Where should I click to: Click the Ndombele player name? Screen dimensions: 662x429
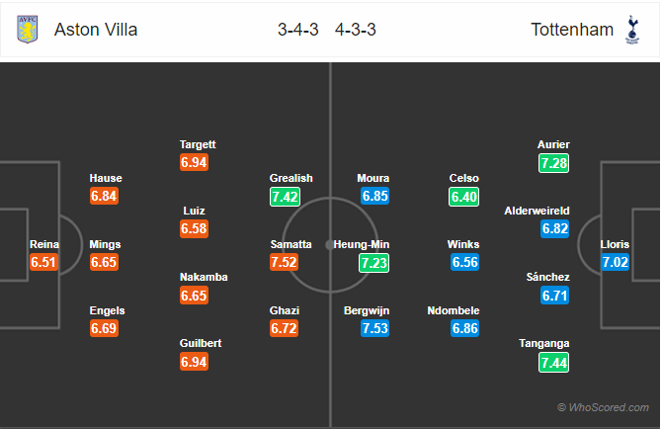453,310
